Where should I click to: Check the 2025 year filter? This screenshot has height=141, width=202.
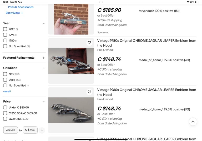click(x=5, y=29)
